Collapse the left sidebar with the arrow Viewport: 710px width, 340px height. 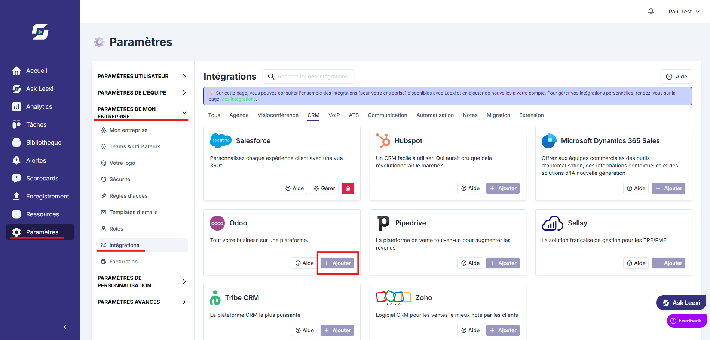point(65,327)
